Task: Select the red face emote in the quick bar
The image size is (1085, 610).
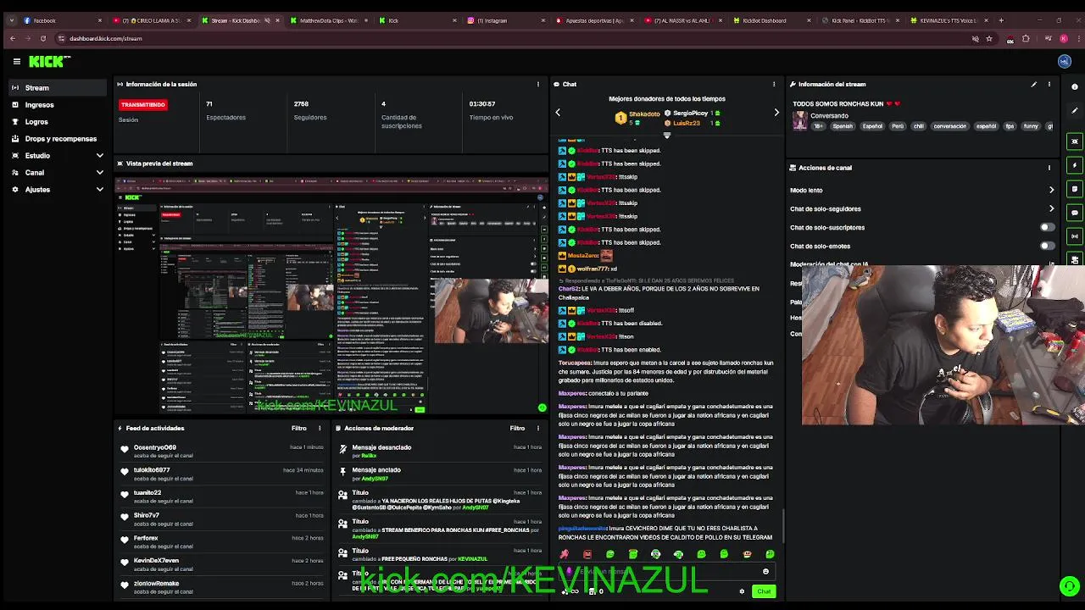Action: 587,554
